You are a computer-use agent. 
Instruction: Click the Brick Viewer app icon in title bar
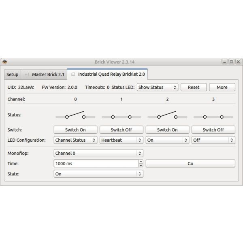tap(5, 62)
